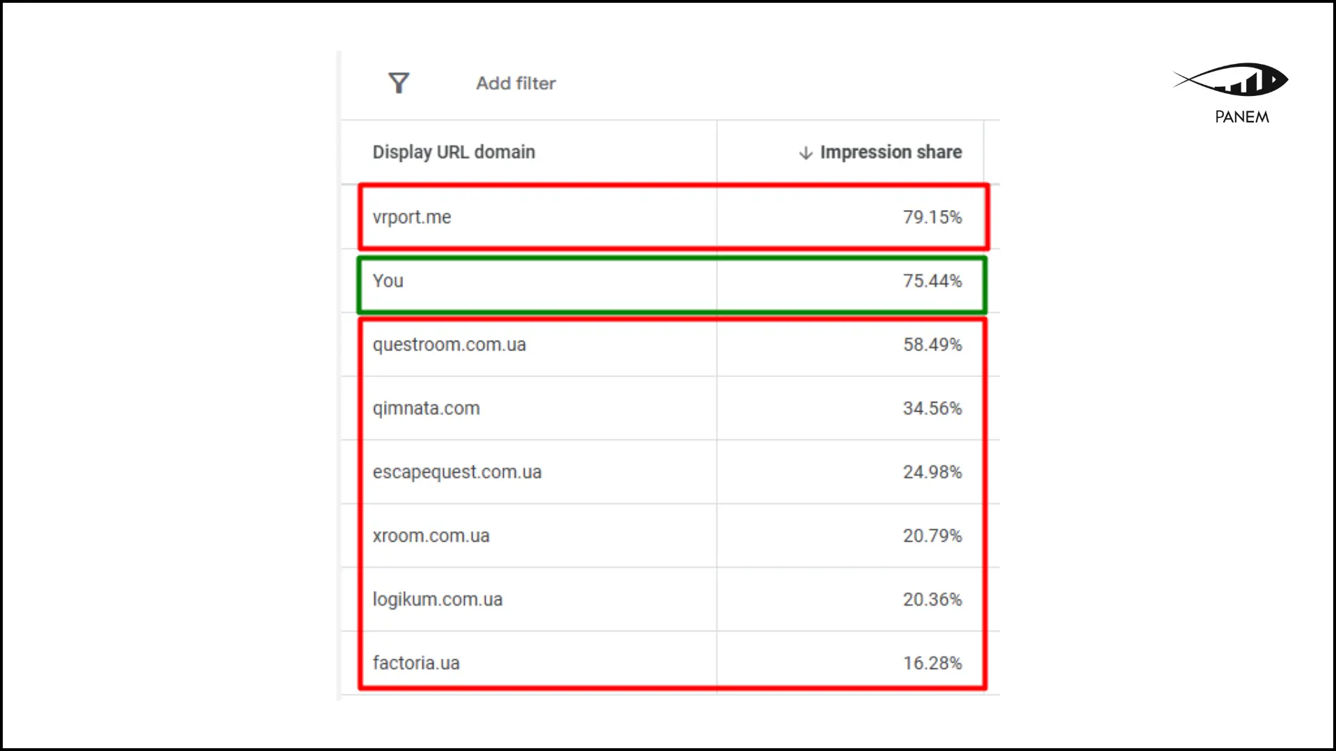Viewport: 1336px width, 751px height.
Task: Click the 34.56% impression share value
Action: [x=932, y=408]
